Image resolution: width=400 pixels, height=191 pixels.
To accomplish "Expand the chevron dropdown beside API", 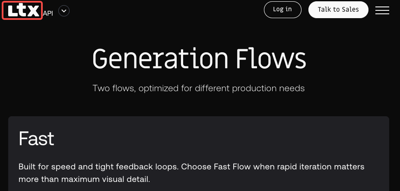I will click(x=64, y=11).
